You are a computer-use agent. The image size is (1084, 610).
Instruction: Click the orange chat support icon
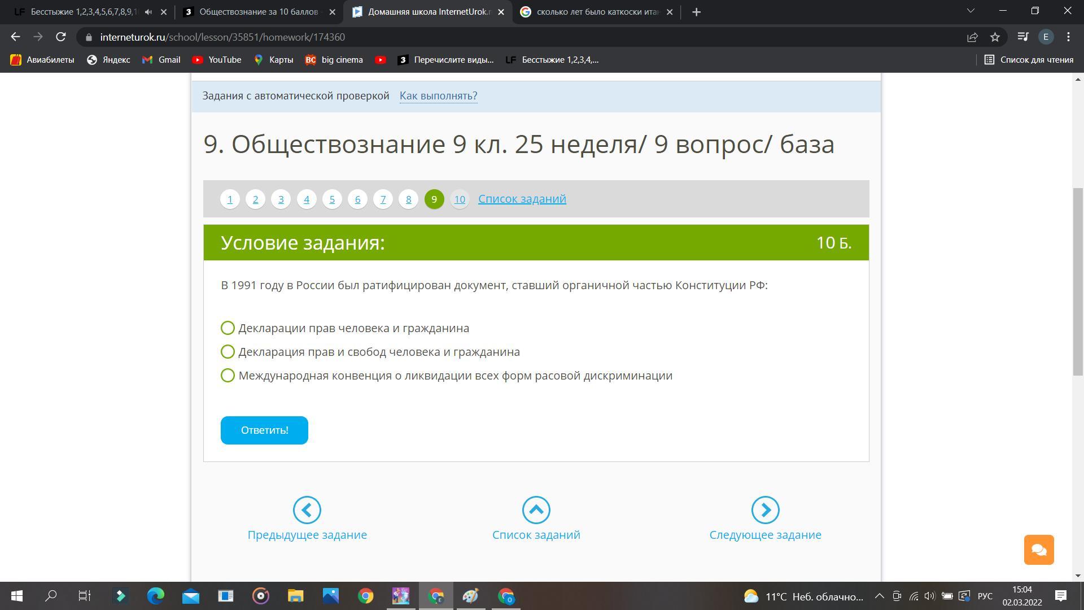click(x=1039, y=550)
